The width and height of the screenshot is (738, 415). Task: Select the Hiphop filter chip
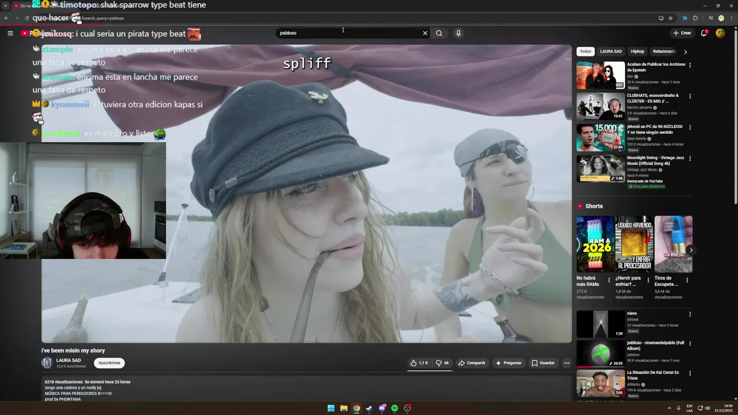pyautogui.click(x=637, y=51)
